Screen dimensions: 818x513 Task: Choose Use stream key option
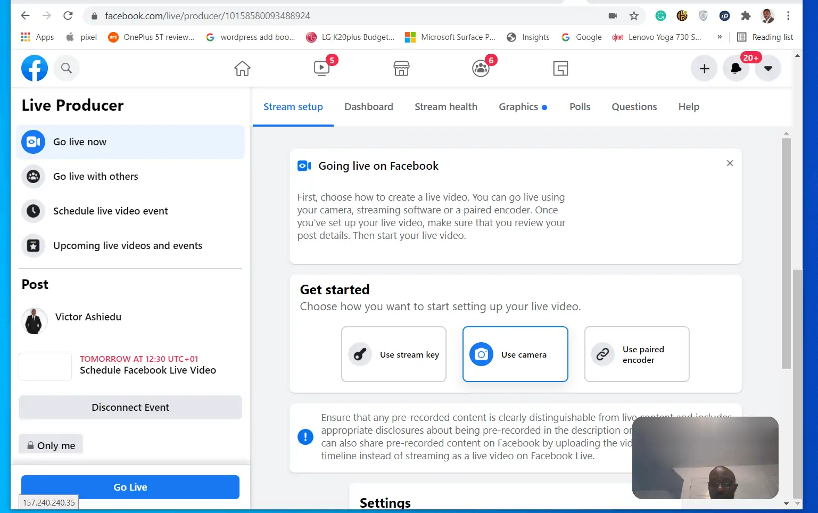(394, 354)
